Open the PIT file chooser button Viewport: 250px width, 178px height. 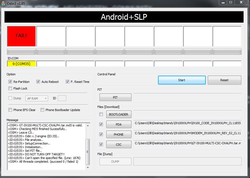pyautogui.click(x=115, y=97)
